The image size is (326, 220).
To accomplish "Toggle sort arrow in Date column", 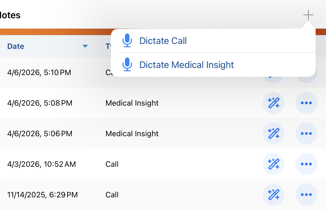I will coord(85,46).
